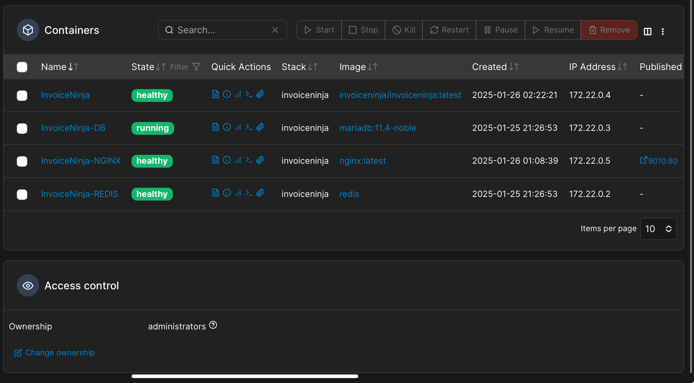Screen dimensions: 694x383
Task: View stats for the InvoiceNinja container
Action: tap(238, 94)
